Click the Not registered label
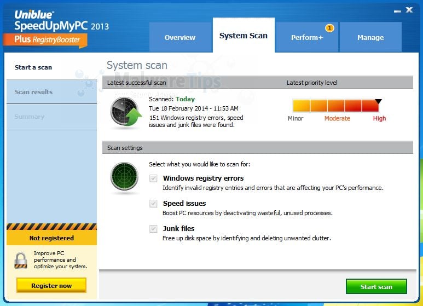Image resolution: width=423 pixels, height=306 pixels. [x=51, y=238]
